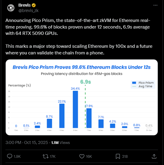Bookmark the post with bookmark icon
The width and height of the screenshot is (164, 165).
[118, 156]
